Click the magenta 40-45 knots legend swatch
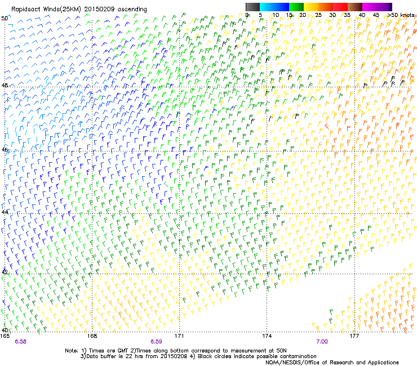417x366 pixels. [x=370, y=7]
